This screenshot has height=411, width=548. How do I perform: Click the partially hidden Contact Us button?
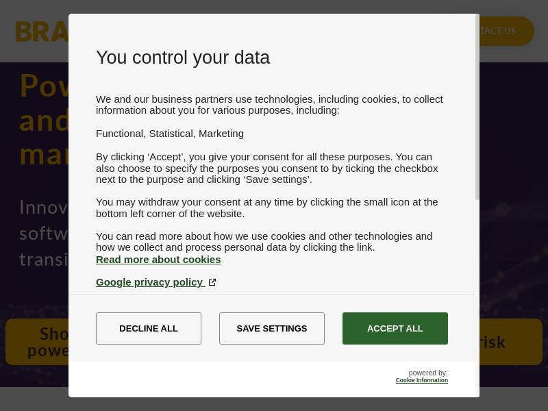(507, 31)
